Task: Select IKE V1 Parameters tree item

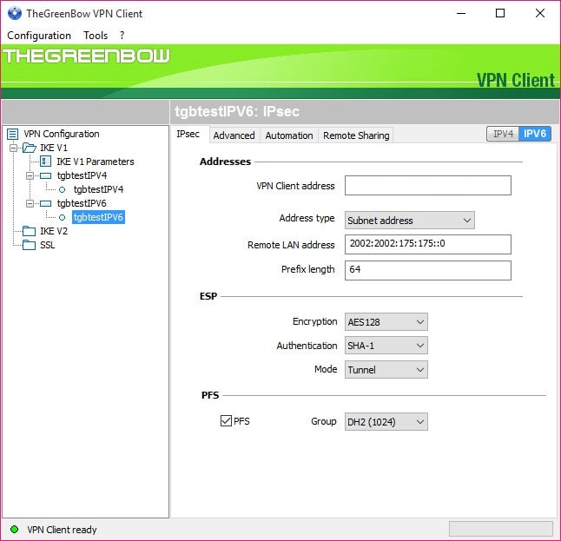Action: pos(96,162)
